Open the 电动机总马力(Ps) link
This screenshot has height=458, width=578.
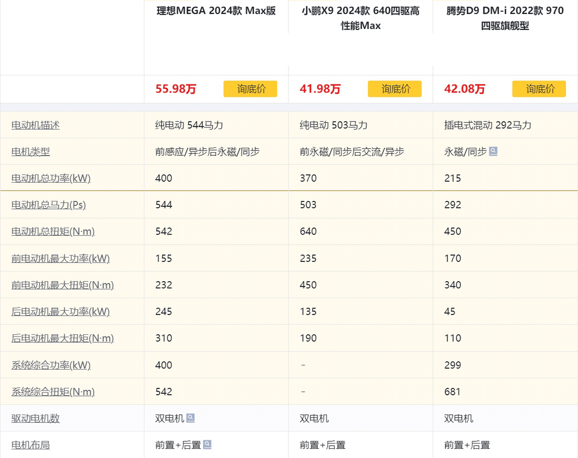[x=49, y=205]
